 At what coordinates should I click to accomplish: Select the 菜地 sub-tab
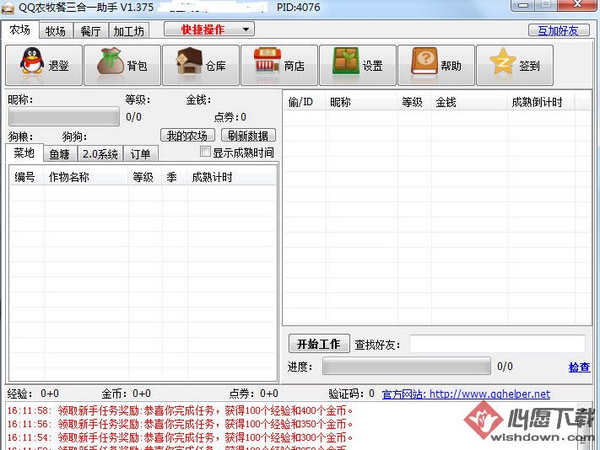(x=24, y=153)
